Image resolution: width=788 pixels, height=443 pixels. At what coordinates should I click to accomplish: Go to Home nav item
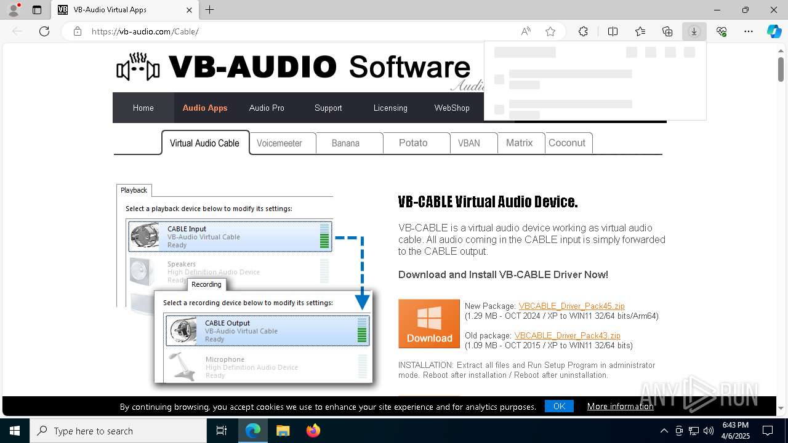143,108
